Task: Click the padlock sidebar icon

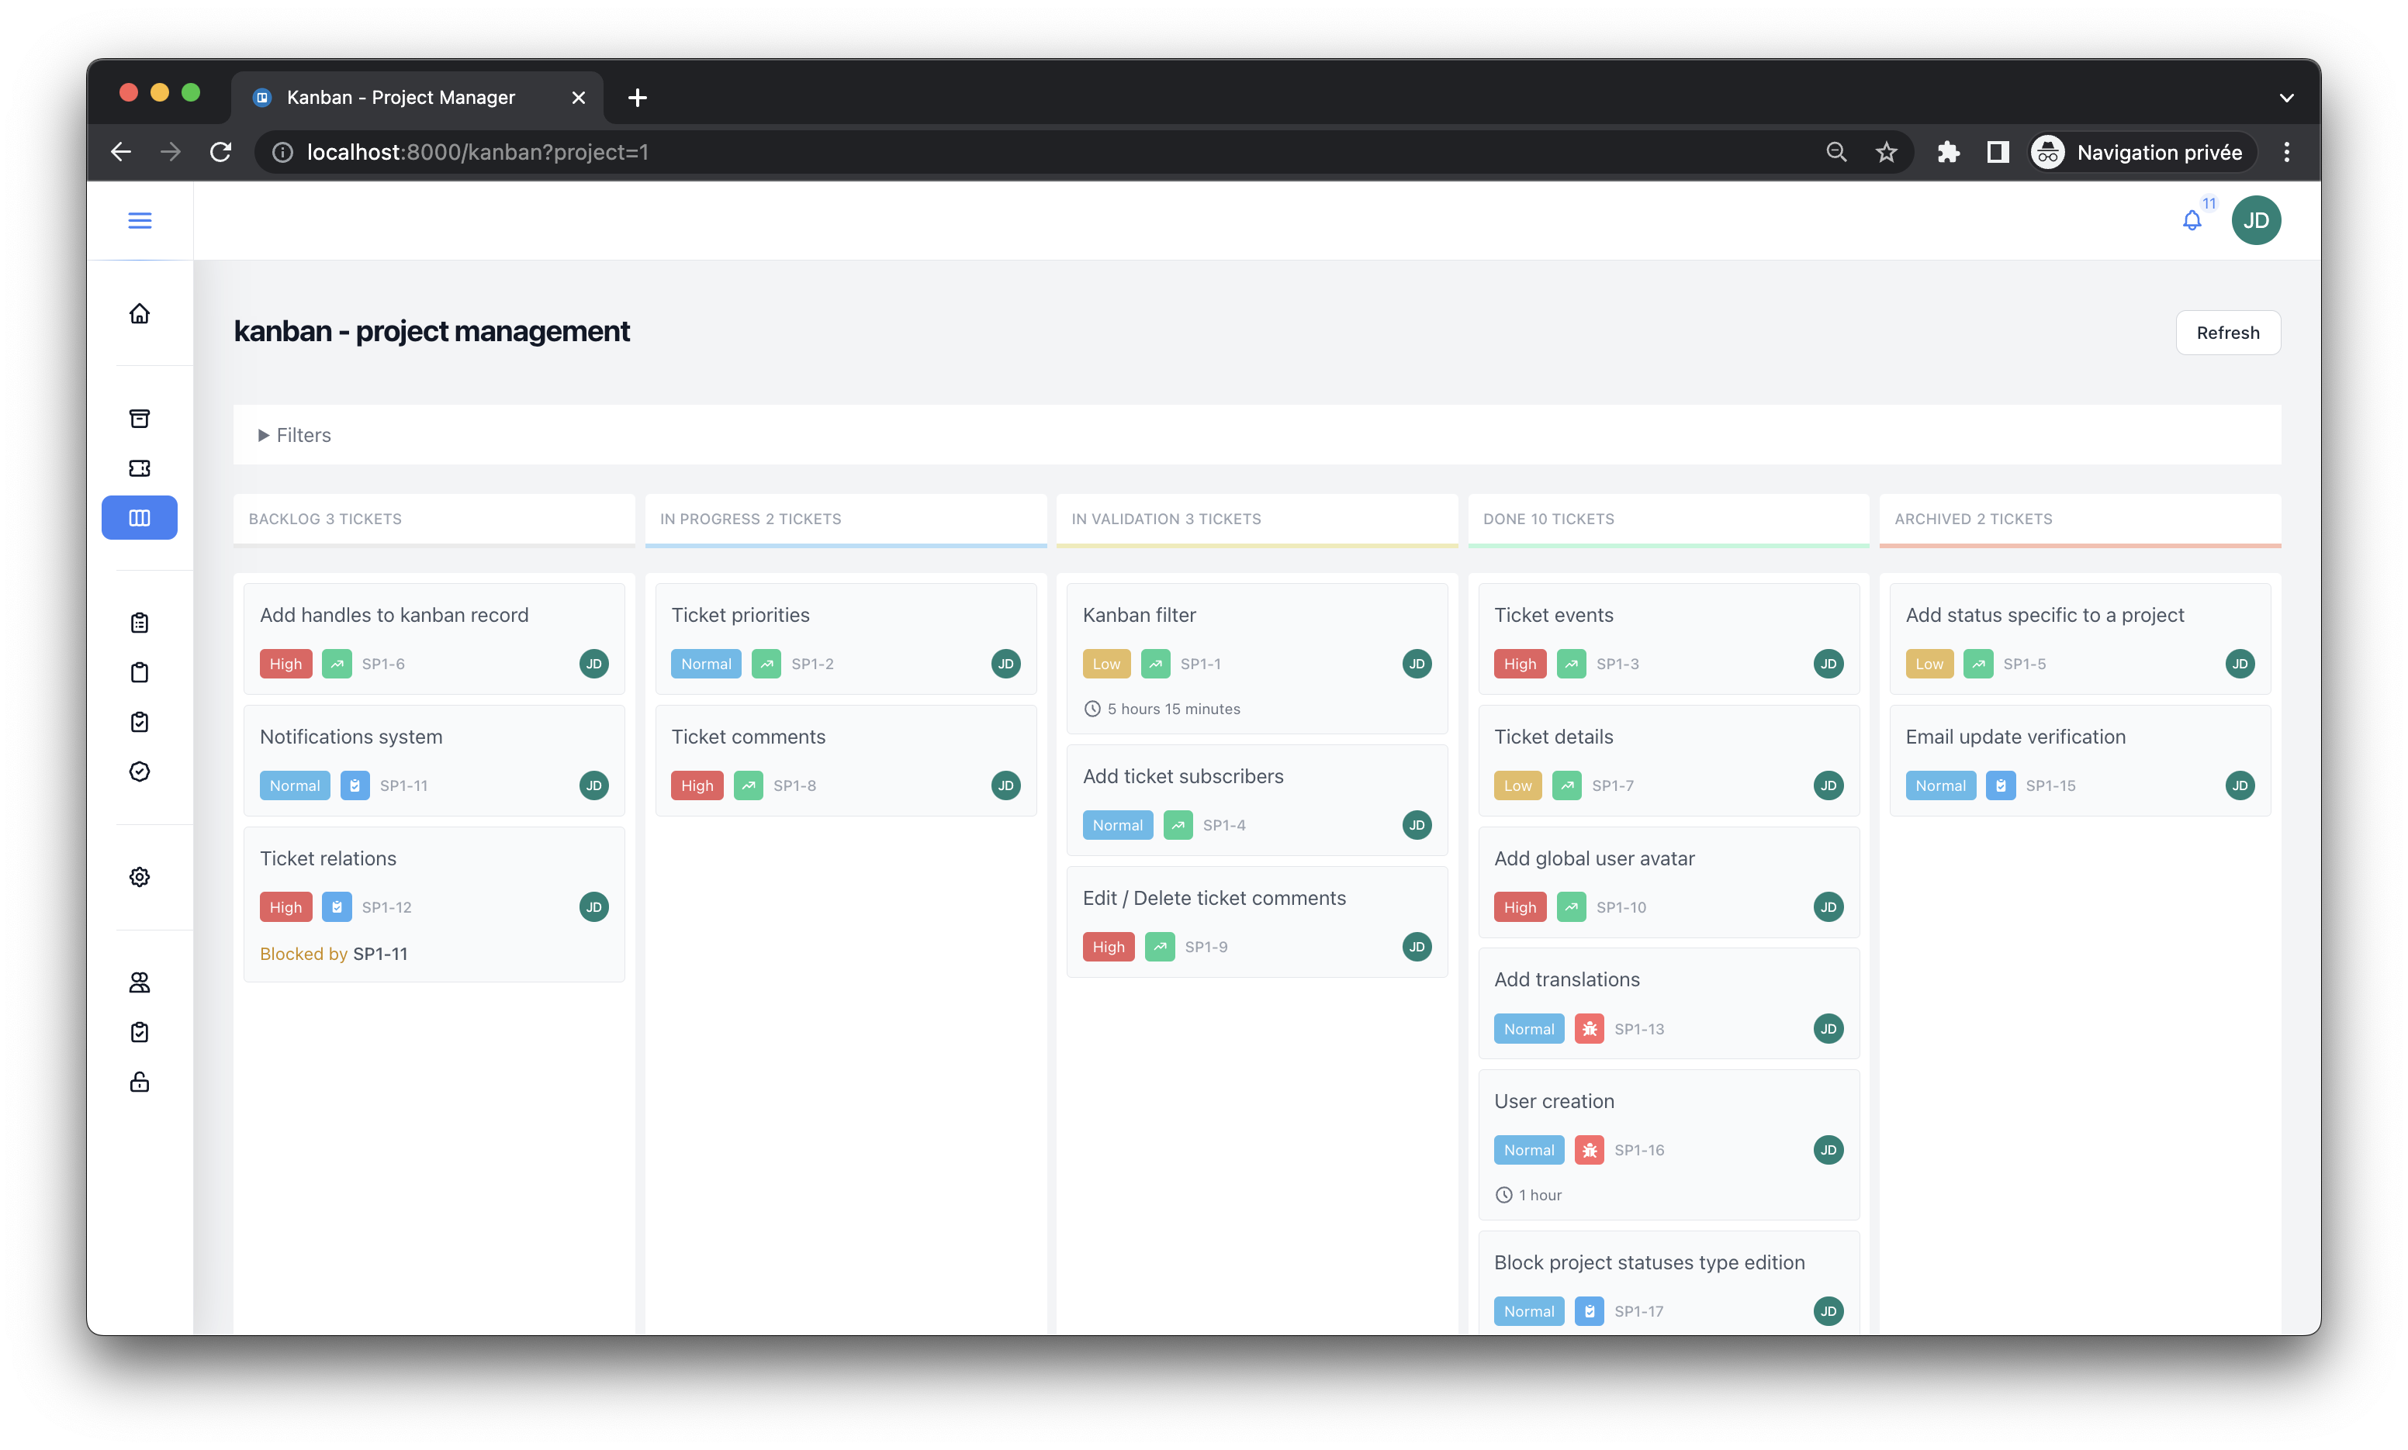Action: [x=140, y=1082]
